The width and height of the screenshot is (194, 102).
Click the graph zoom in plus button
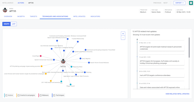pyautogui.click(x=123, y=34)
